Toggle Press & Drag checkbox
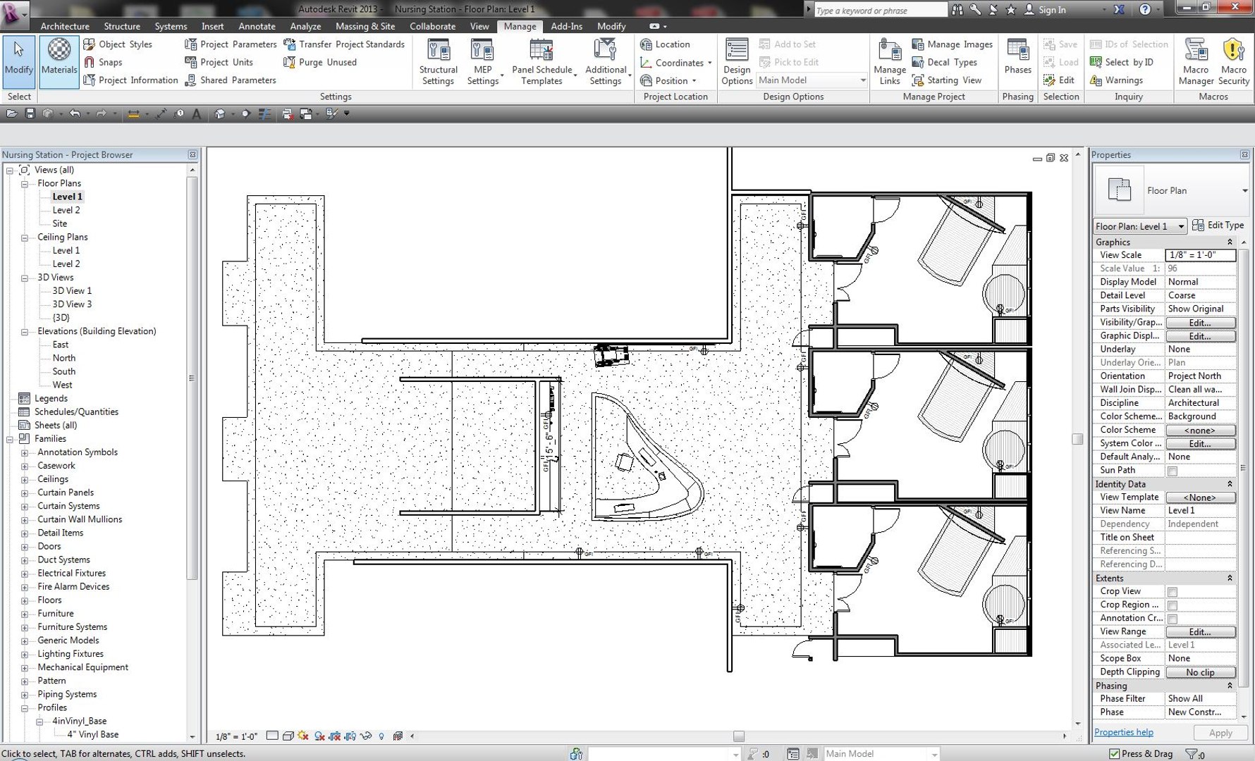The width and height of the screenshot is (1255, 761). click(1114, 754)
